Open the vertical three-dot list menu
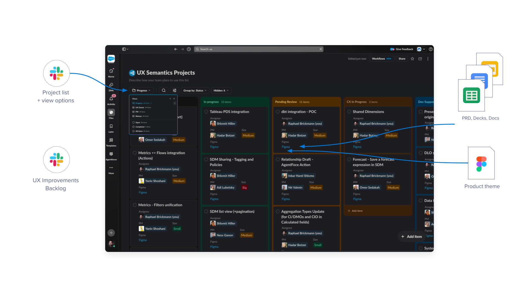528x297 pixels. point(428,59)
